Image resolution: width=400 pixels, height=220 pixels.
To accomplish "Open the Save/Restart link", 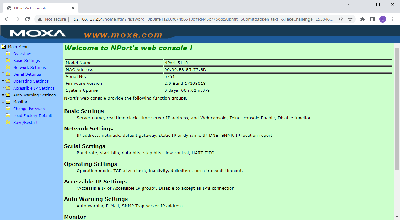I will tap(25, 123).
